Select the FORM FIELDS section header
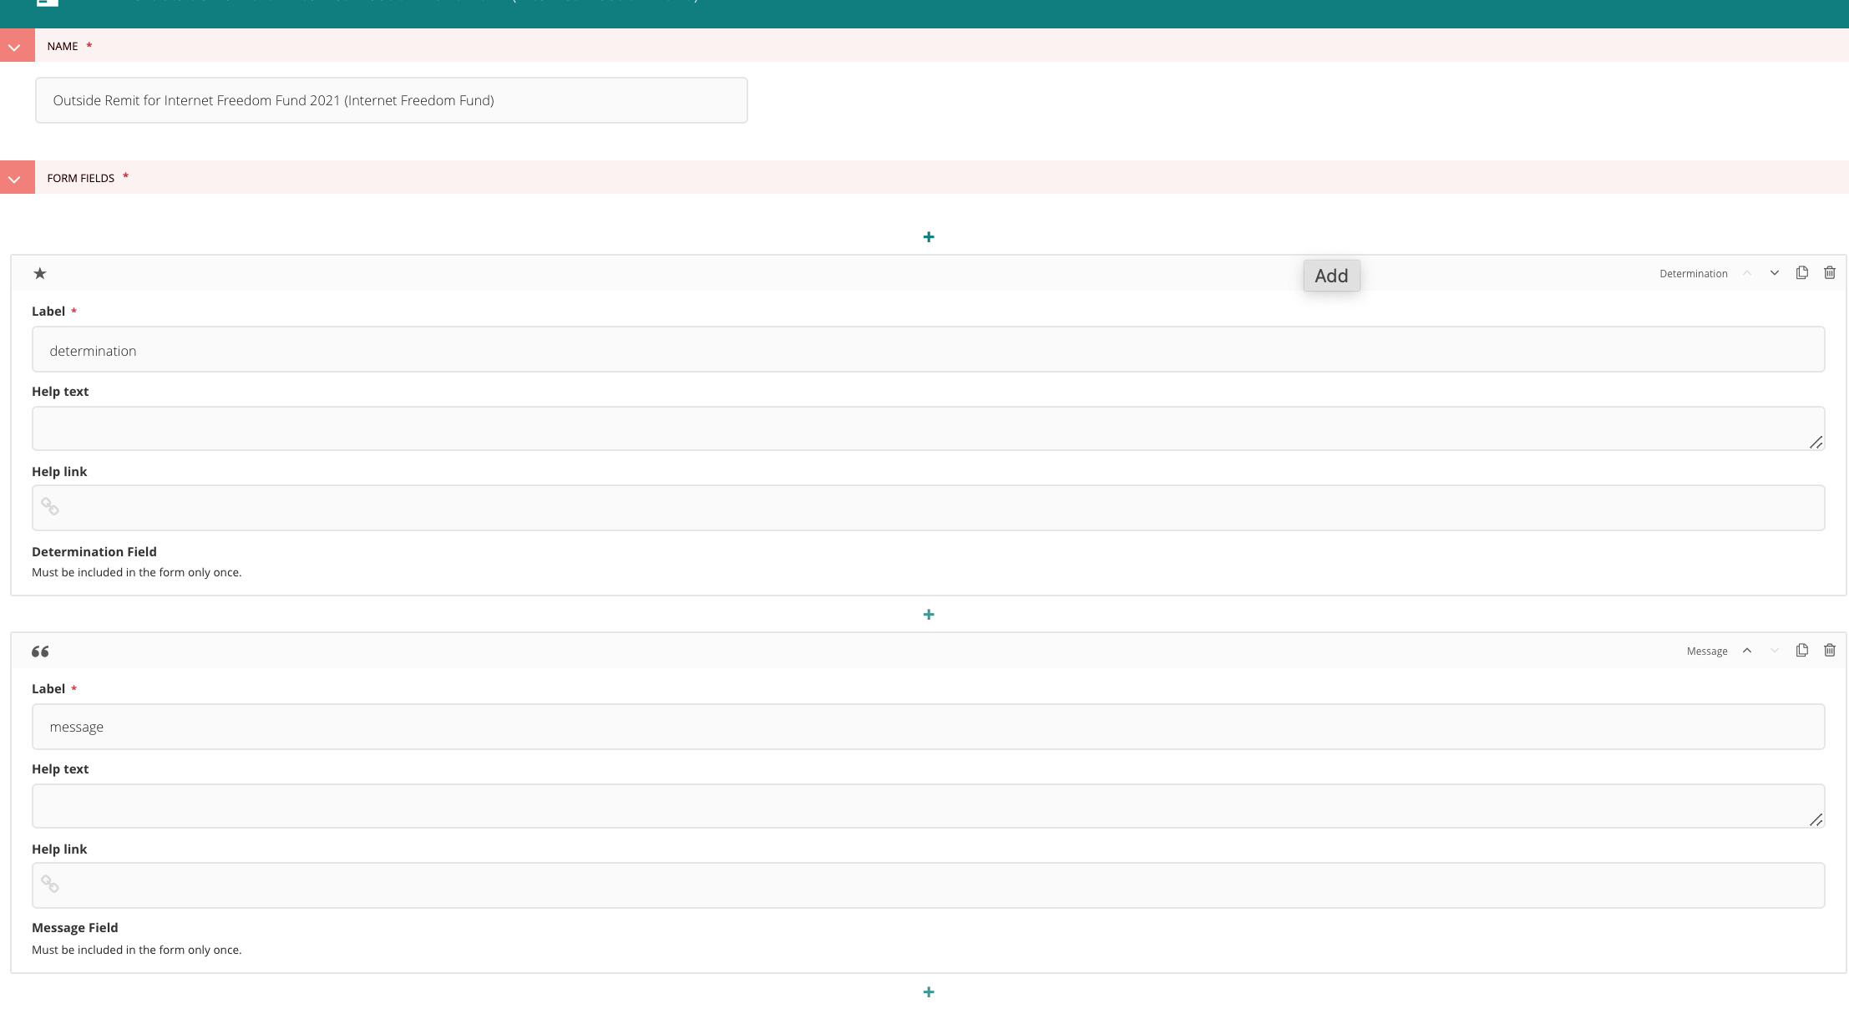Screen dimensions: 1849x1009 point(81,177)
